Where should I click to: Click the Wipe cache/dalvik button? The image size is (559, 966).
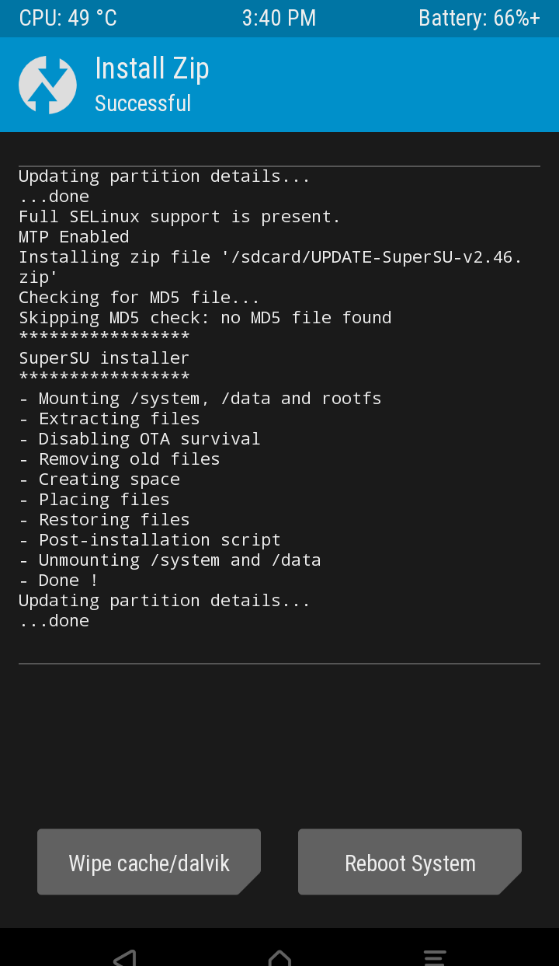[x=149, y=863]
